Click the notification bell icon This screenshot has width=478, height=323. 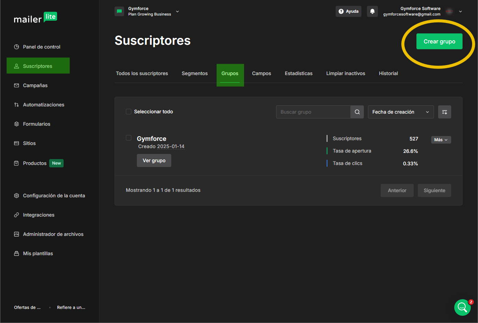[x=372, y=11]
